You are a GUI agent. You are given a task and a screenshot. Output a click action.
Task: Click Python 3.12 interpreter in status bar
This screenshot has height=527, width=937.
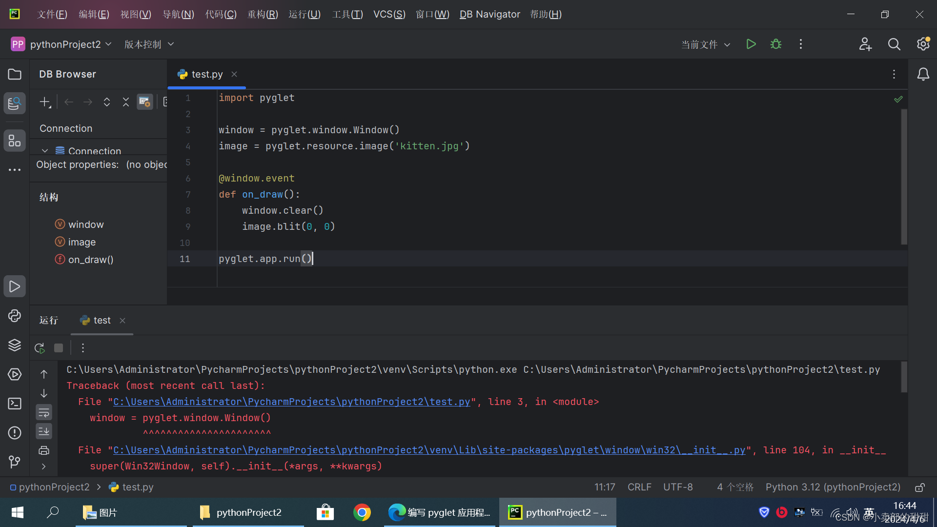point(833,487)
